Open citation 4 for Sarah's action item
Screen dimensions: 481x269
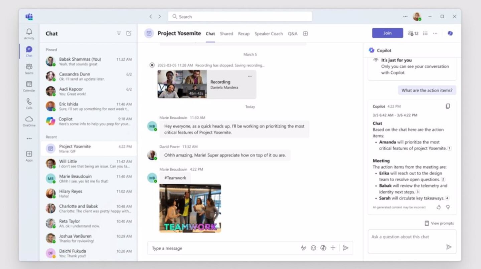point(447,198)
